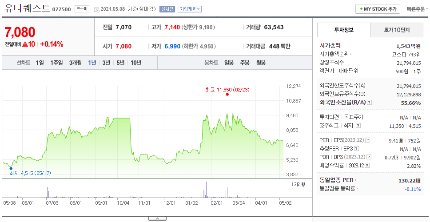Click 전일 value 7,070
The height and width of the screenshot is (222, 430).
[x=123, y=27]
